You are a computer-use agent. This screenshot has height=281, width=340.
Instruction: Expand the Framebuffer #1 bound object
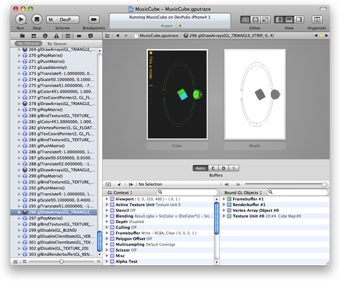click(x=224, y=199)
